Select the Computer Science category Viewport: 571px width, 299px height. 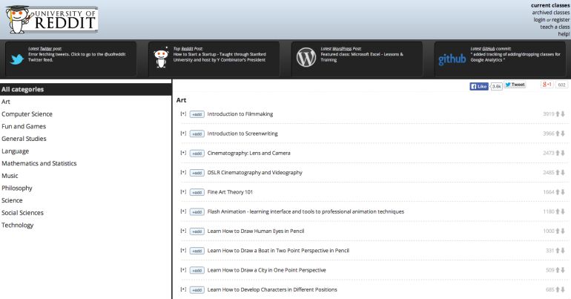[27, 114]
